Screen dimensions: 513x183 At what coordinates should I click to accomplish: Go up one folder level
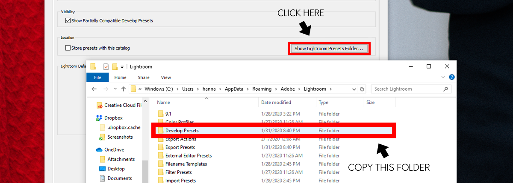124,89
